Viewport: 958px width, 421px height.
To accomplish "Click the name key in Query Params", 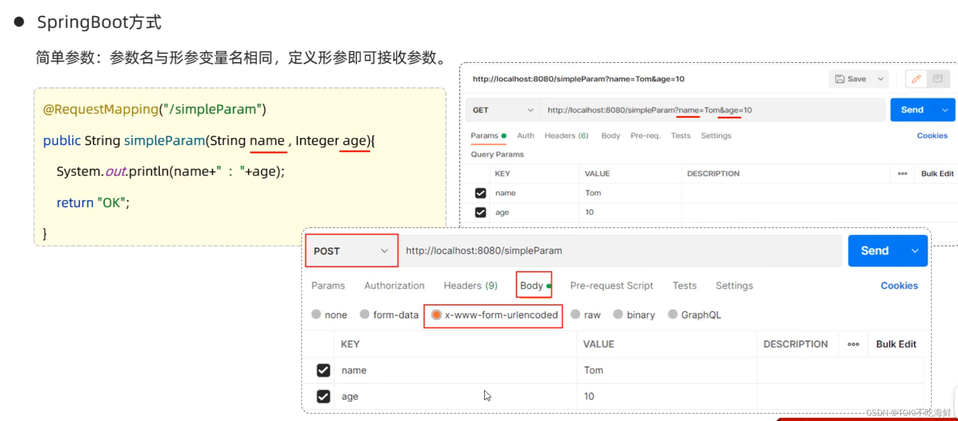I will [x=505, y=193].
